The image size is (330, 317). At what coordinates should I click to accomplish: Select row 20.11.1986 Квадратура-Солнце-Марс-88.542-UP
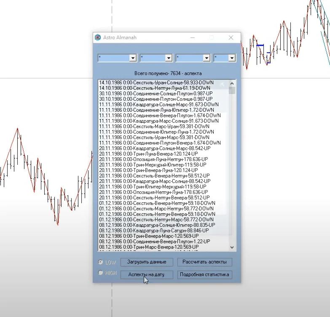point(164,148)
